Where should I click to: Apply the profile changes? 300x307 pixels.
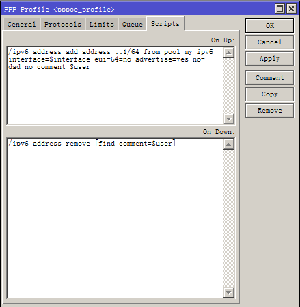[x=269, y=59]
